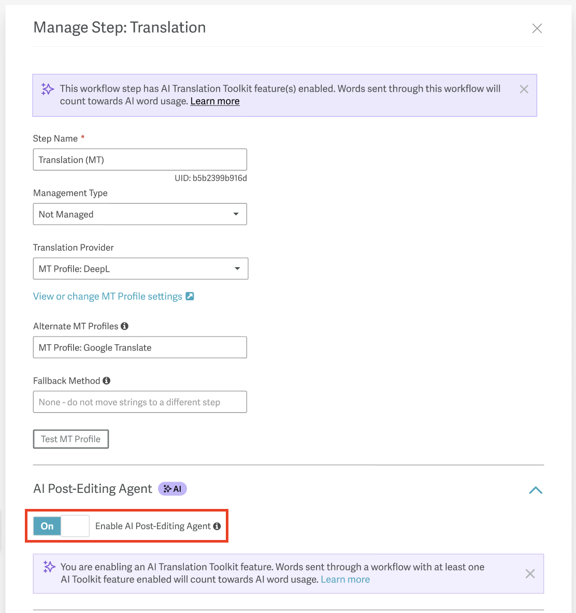Collapse the AI Post-Editing Agent section

(x=535, y=490)
